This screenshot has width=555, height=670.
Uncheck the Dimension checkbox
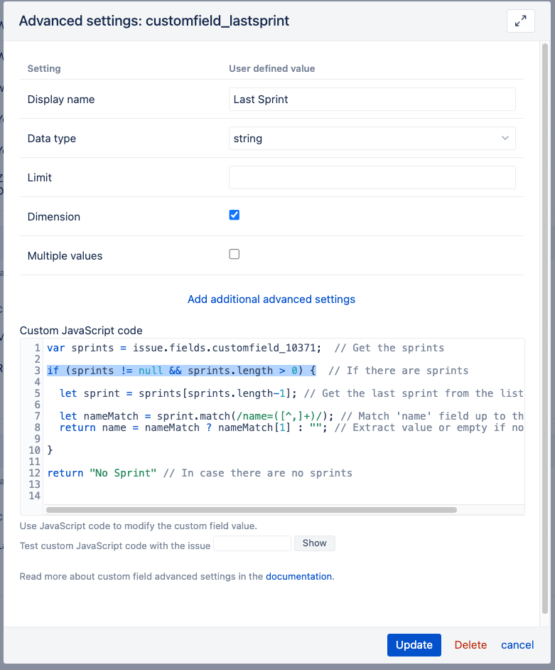(x=235, y=215)
